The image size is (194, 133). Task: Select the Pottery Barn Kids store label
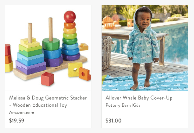[x=123, y=105]
